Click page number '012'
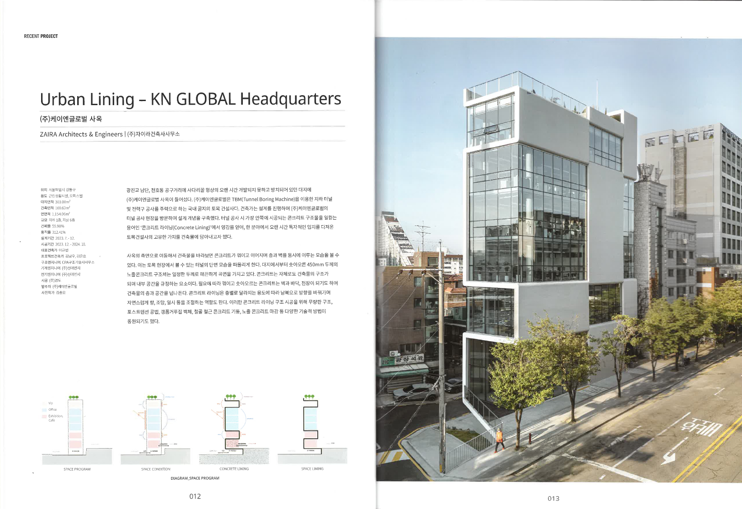Screen dimensions: 742x509 (195, 496)
